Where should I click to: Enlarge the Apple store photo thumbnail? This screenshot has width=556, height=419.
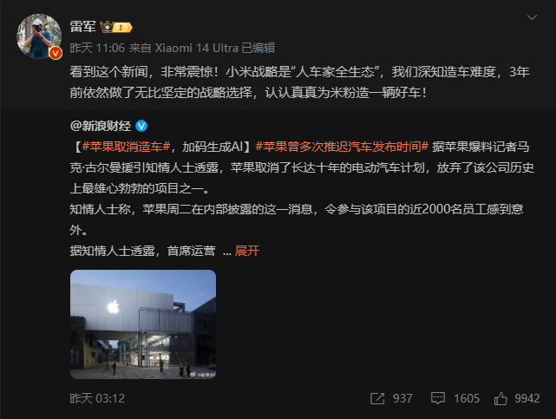pyautogui.click(x=143, y=324)
